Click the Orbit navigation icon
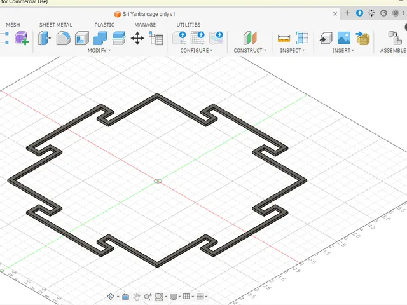407x305 pixels. tap(111, 296)
